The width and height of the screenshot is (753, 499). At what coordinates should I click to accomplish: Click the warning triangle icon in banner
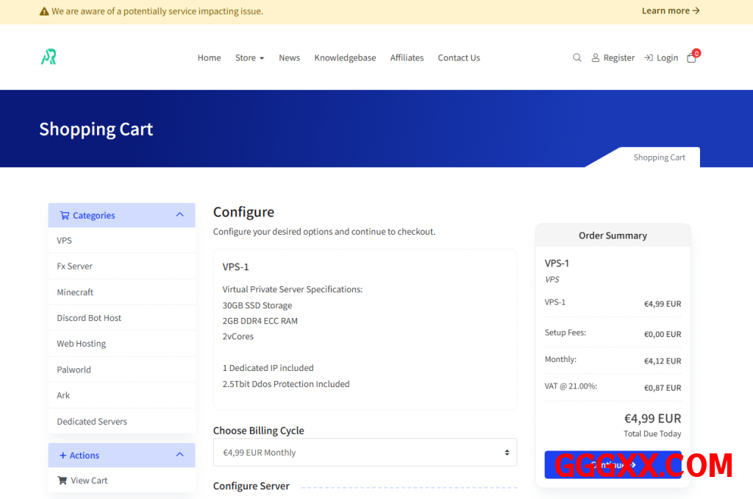click(x=44, y=12)
